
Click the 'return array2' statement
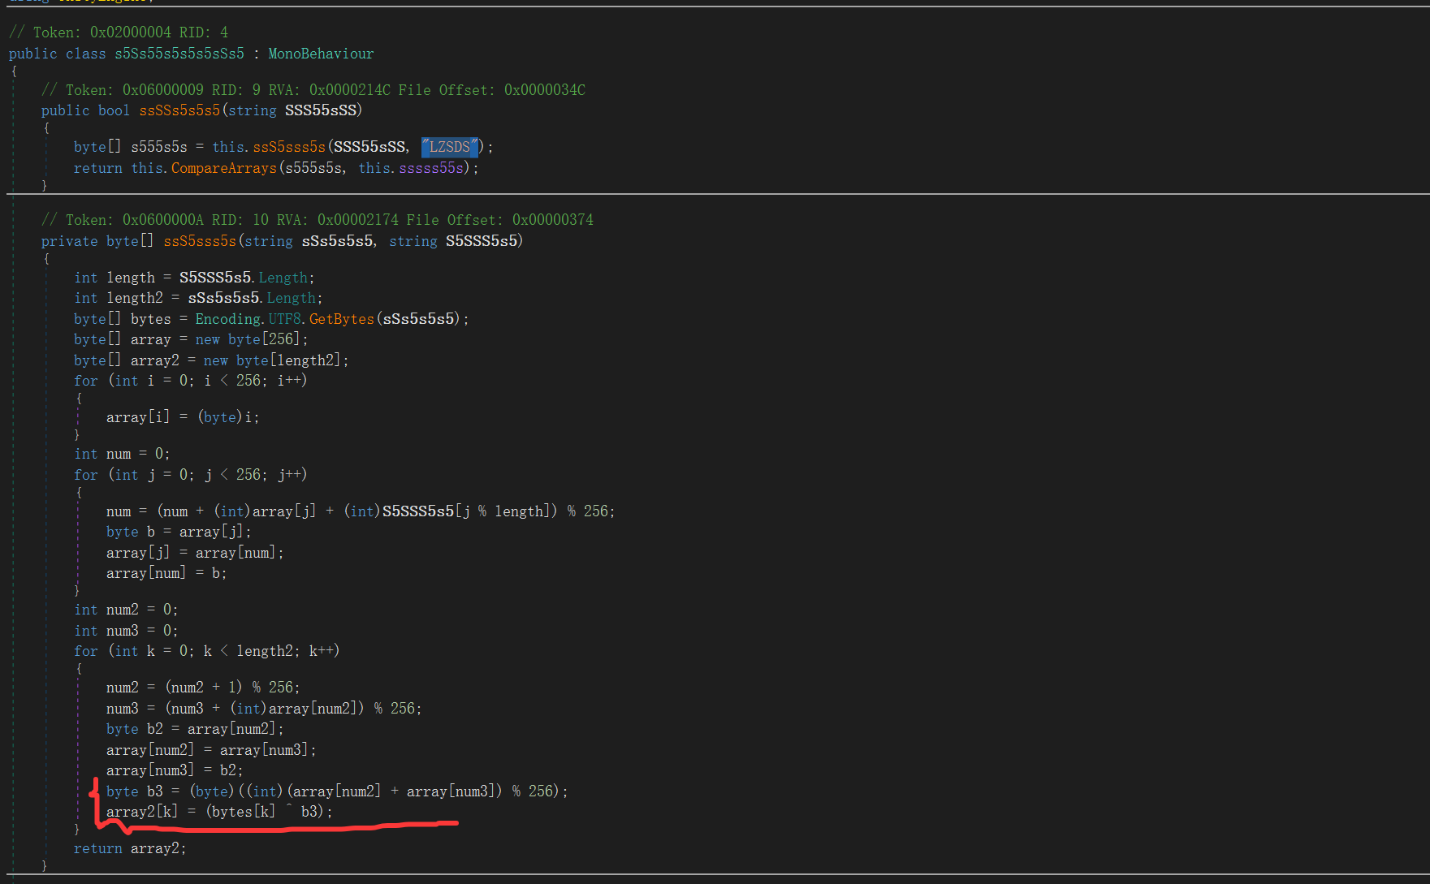coord(130,848)
